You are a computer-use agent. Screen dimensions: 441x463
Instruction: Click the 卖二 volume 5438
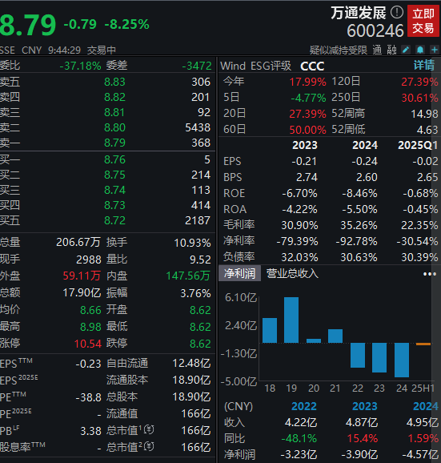[198, 127]
